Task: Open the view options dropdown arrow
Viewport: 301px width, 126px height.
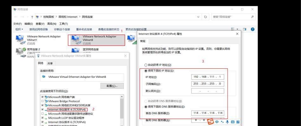Action: pos(237,29)
